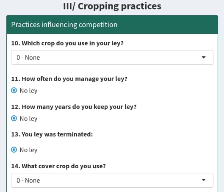This screenshot has width=224, height=192.
Task: Click the 'No ley' label text under question 12
Action: [28, 119]
